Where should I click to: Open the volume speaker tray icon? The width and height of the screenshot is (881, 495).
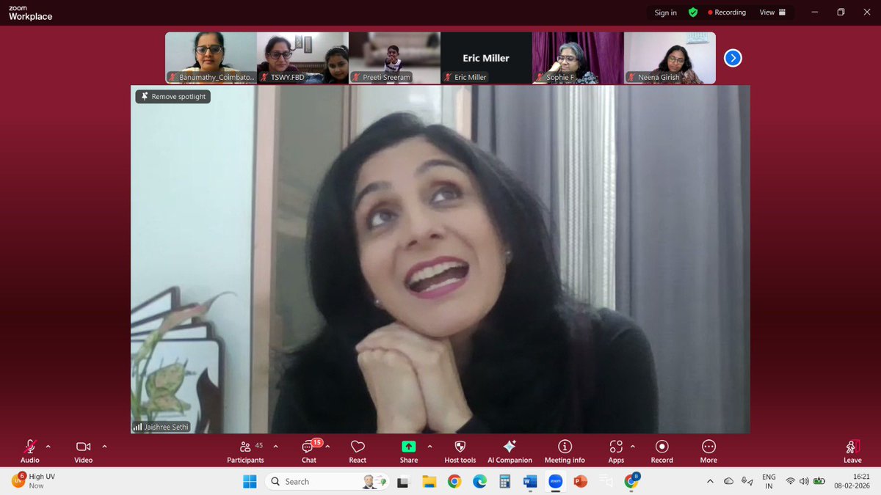coord(804,481)
